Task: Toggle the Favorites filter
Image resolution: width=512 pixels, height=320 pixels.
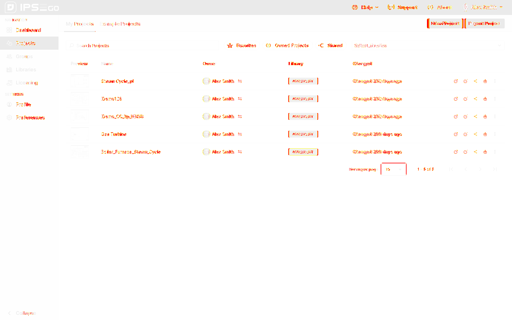Action: click(x=242, y=46)
